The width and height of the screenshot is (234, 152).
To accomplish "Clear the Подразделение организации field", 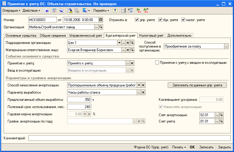I will pos(128,43).
